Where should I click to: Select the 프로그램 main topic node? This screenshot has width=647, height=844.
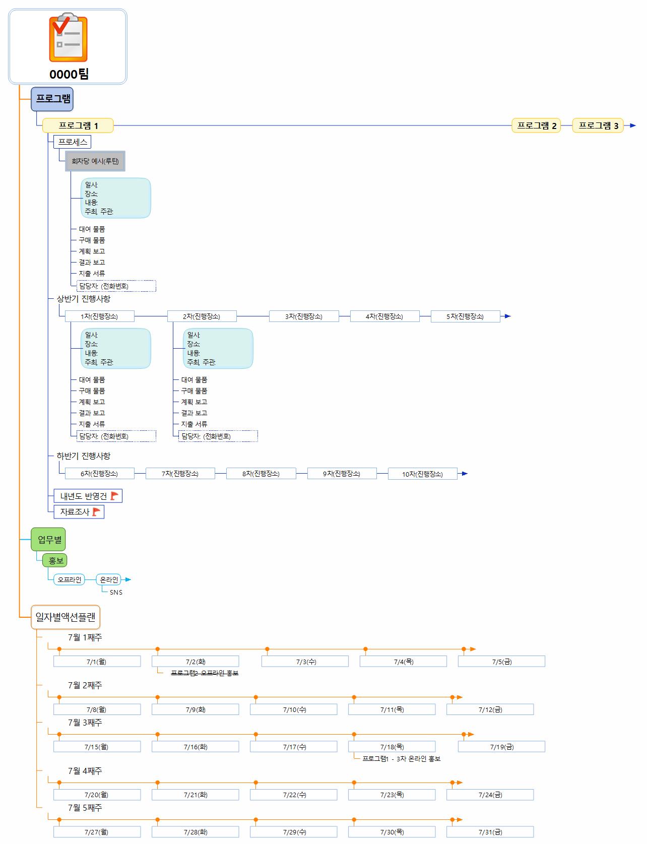coord(52,99)
